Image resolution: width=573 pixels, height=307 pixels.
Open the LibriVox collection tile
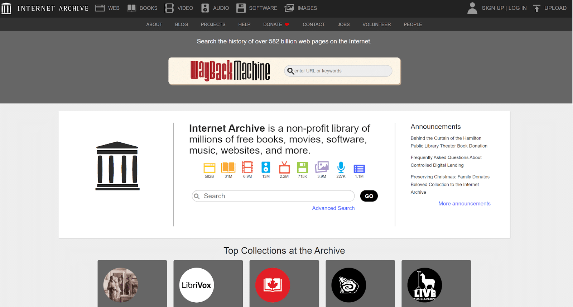point(208,283)
